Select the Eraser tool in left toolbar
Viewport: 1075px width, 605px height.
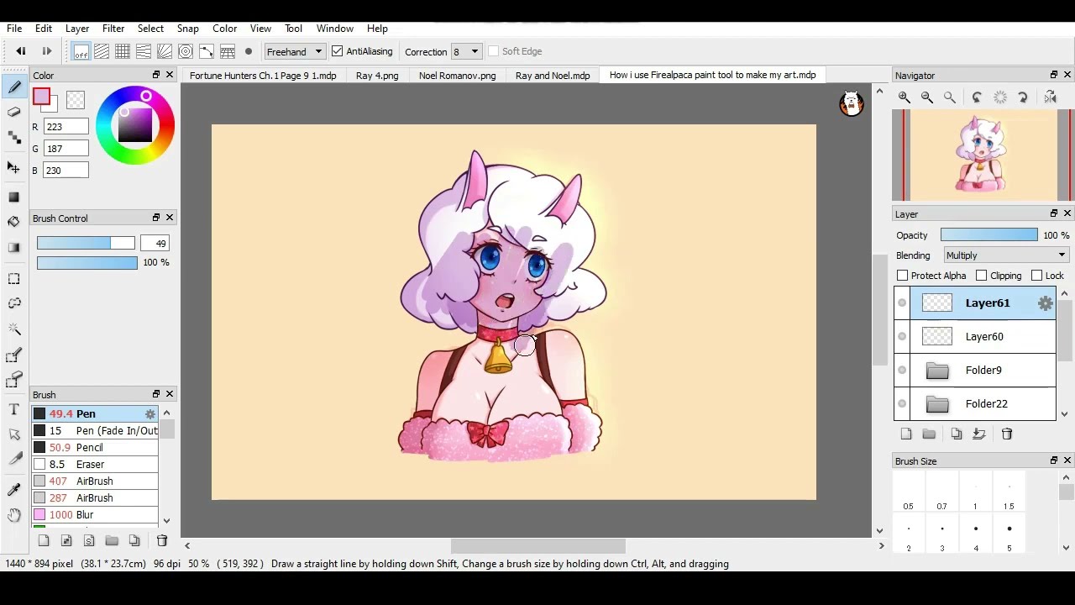[x=14, y=112]
